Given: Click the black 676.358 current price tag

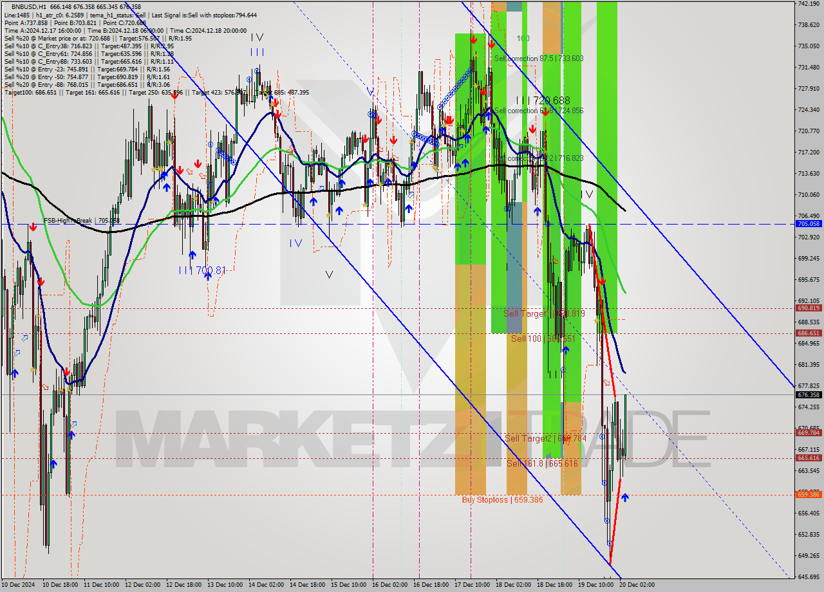Looking at the screenshot, I should [809, 395].
